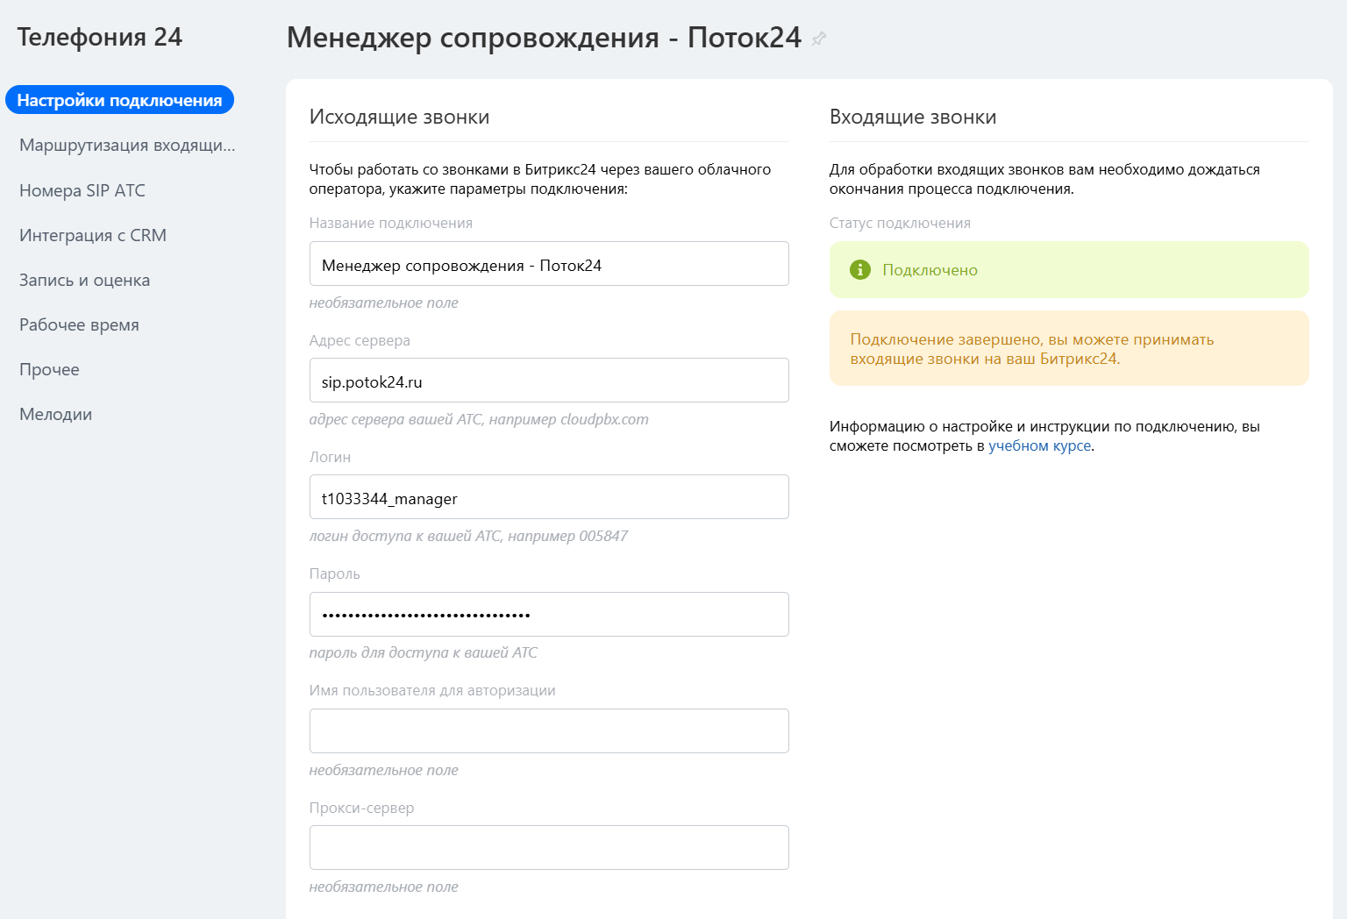Image resolution: width=1347 pixels, height=919 pixels.
Task: Click the hint 'пароль для доступа к вашей АТС'
Action: (x=424, y=652)
